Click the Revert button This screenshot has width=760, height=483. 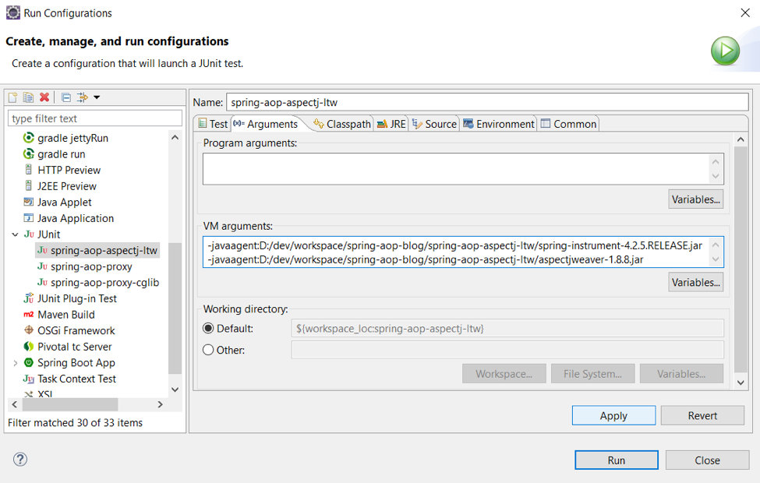702,415
